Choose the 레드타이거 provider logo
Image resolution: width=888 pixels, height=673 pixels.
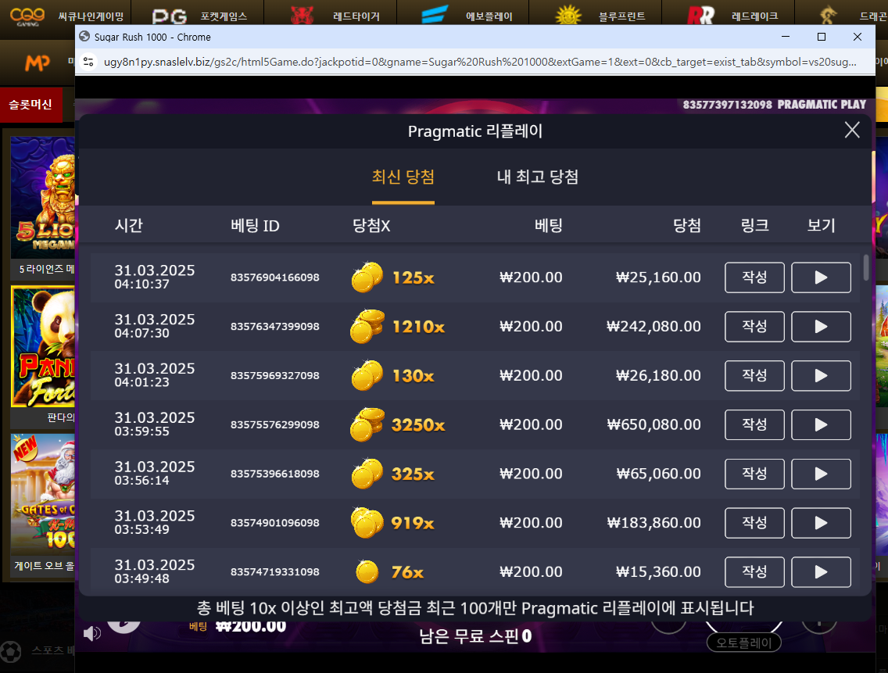tap(302, 16)
